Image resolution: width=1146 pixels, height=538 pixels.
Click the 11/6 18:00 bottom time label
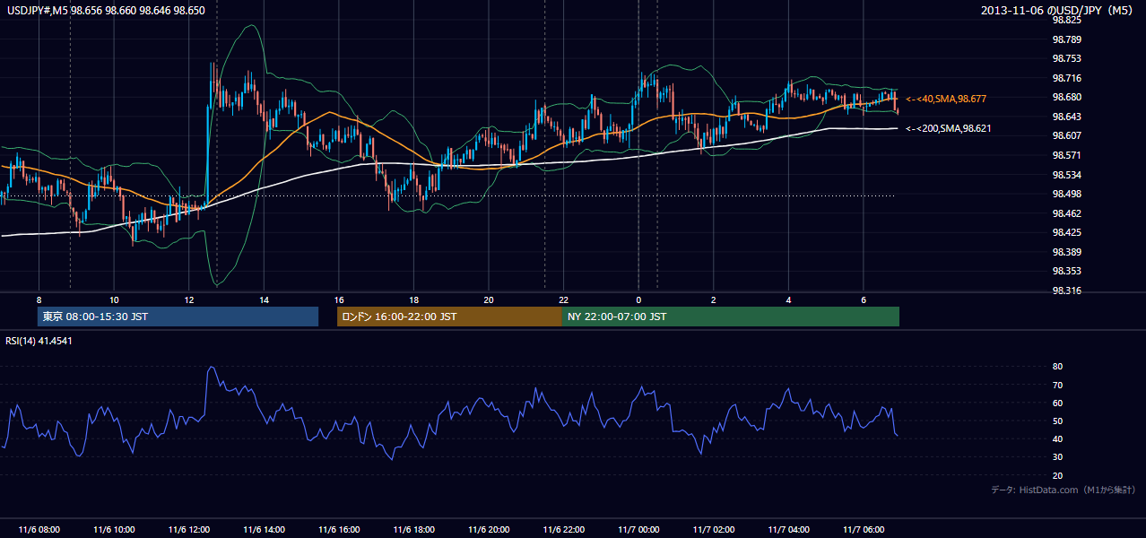(x=413, y=530)
